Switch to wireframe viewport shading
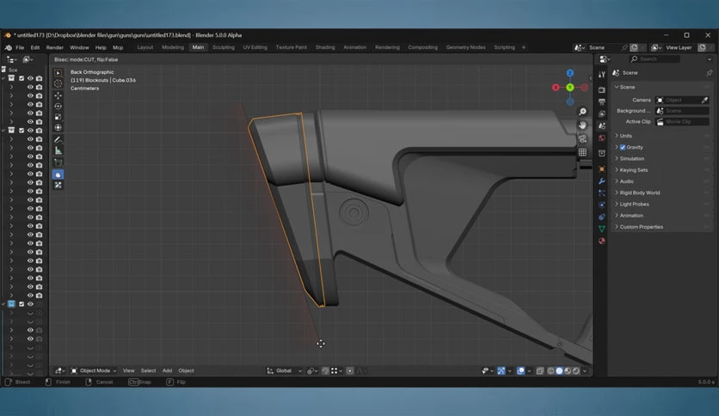Image resolution: width=719 pixels, height=416 pixels. pyautogui.click(x=551, y=370)
